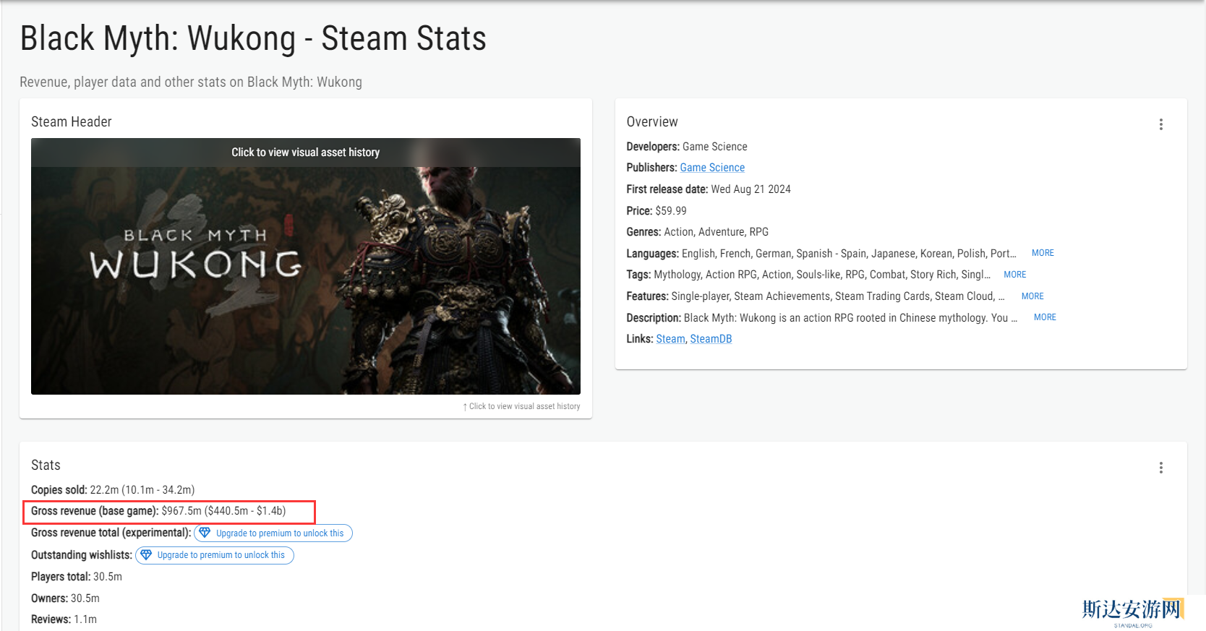Image resolution: width=1206 pixels, height=631 pixels.
Task: Click the Black Myth: Wukong - Steam Stats title
Action: click(x=253, y=38)
